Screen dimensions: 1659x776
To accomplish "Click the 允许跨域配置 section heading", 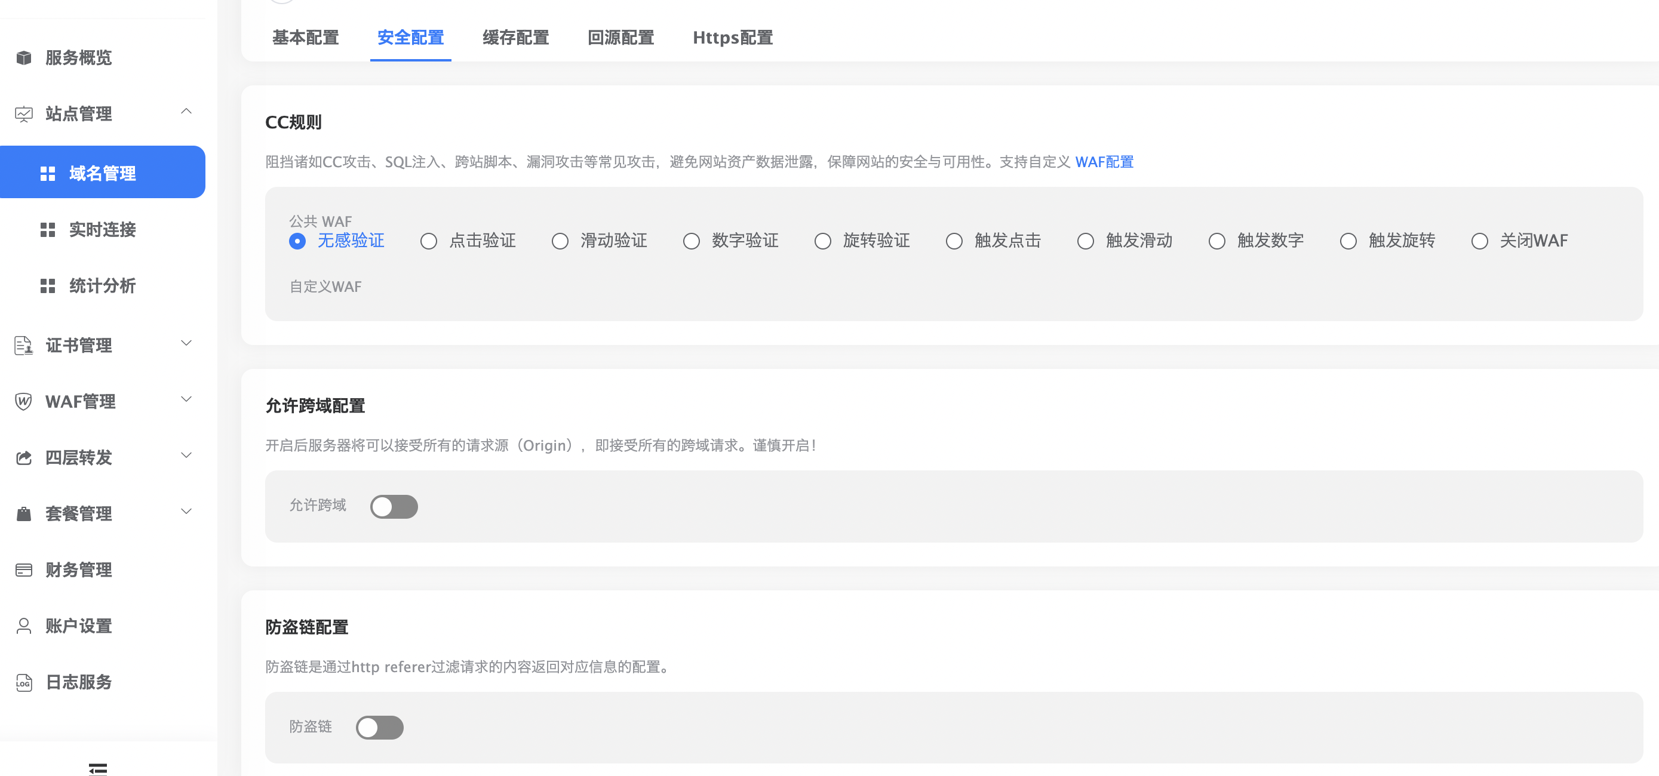I will [x=315, y=406].
